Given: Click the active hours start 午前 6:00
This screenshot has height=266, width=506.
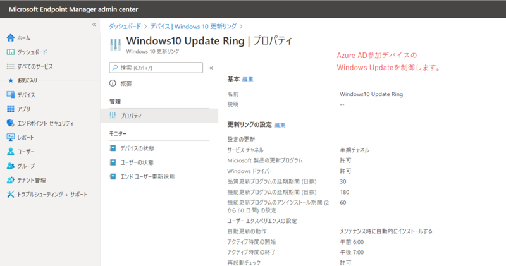Looking at the screenshot, I should pos(352,242).
